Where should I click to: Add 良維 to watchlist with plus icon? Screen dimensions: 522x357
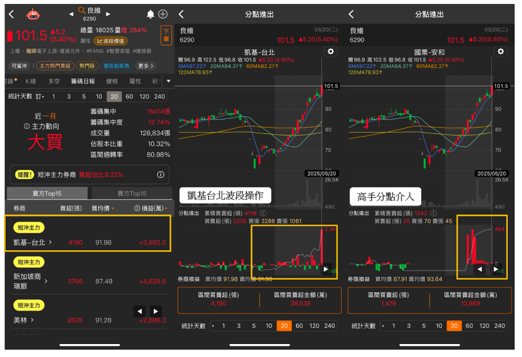163,14
